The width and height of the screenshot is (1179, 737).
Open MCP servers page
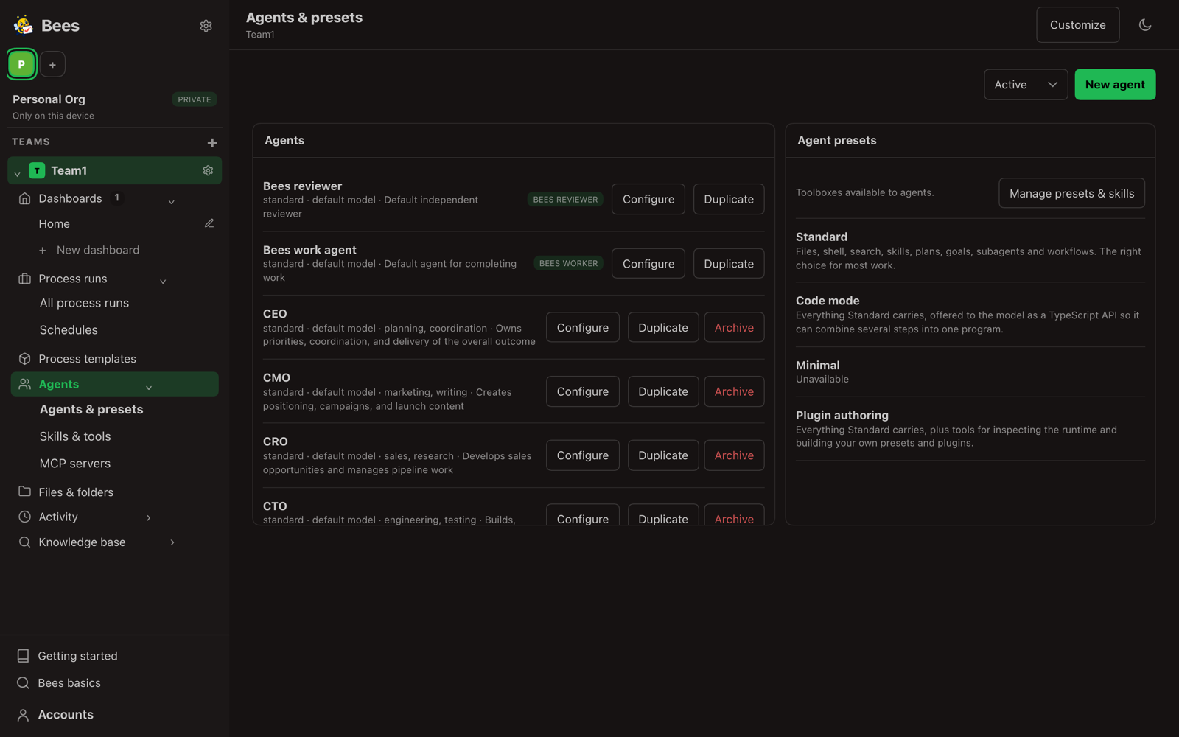pos(75,464)
